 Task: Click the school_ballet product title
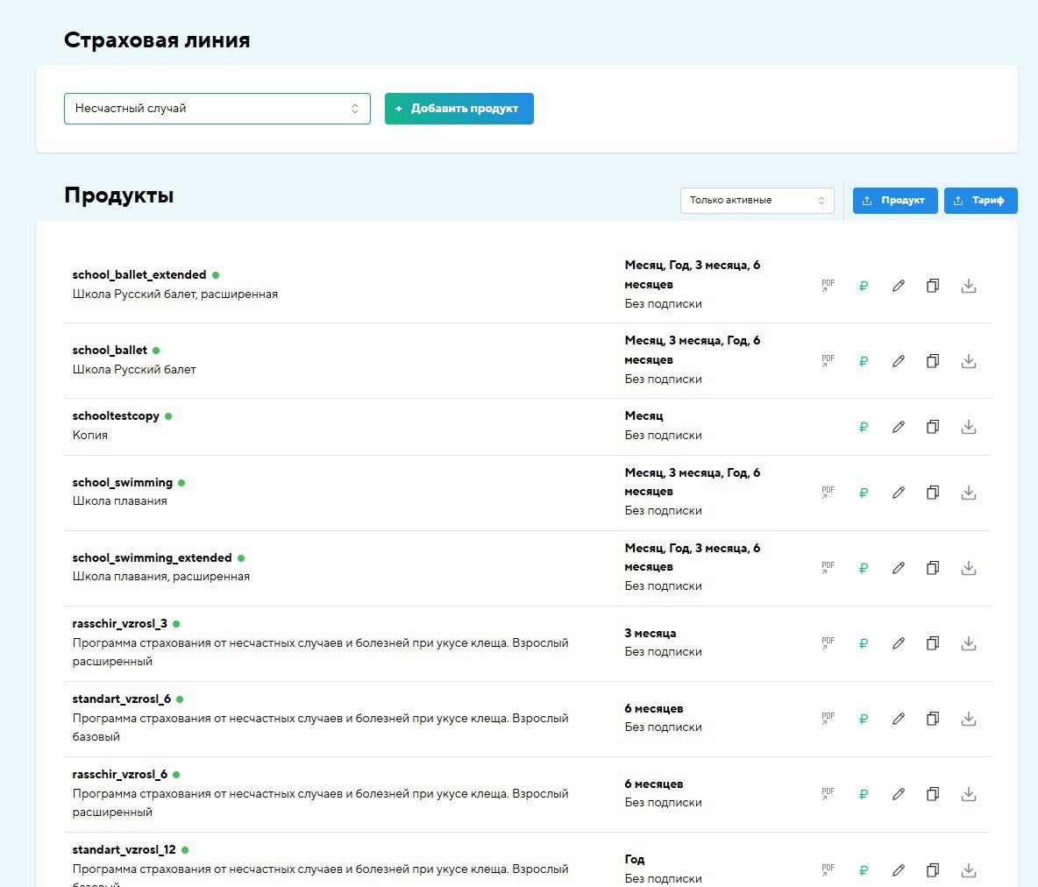pyautogui.click(x=110, y=350)
